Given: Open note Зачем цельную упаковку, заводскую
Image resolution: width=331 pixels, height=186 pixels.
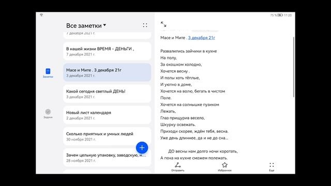Looking at the screenshot, I should (107, 158).
